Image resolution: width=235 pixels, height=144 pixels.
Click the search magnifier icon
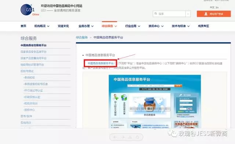[156, 14]
